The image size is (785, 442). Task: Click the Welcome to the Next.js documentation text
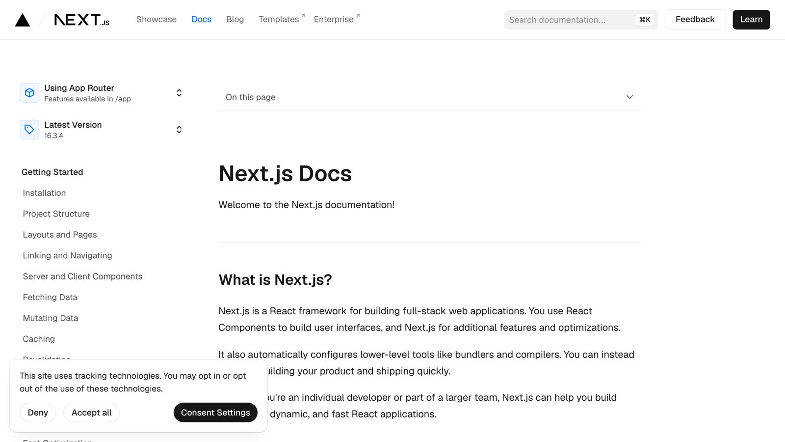click(307, 205)
